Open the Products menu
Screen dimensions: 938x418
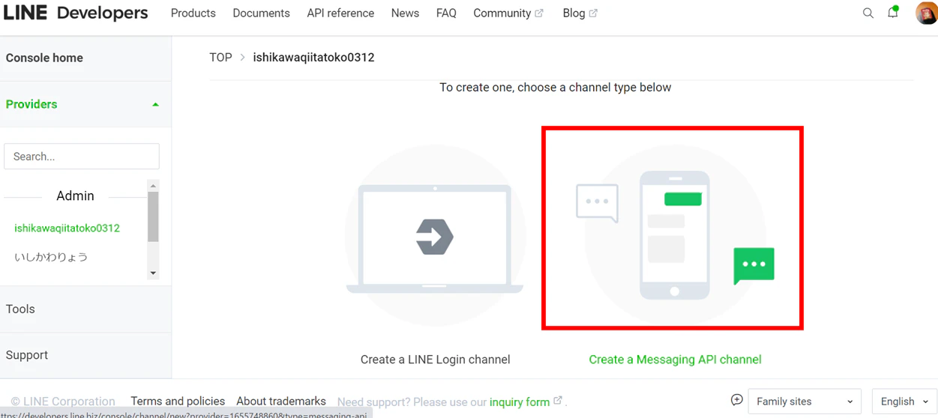point(193,13)
